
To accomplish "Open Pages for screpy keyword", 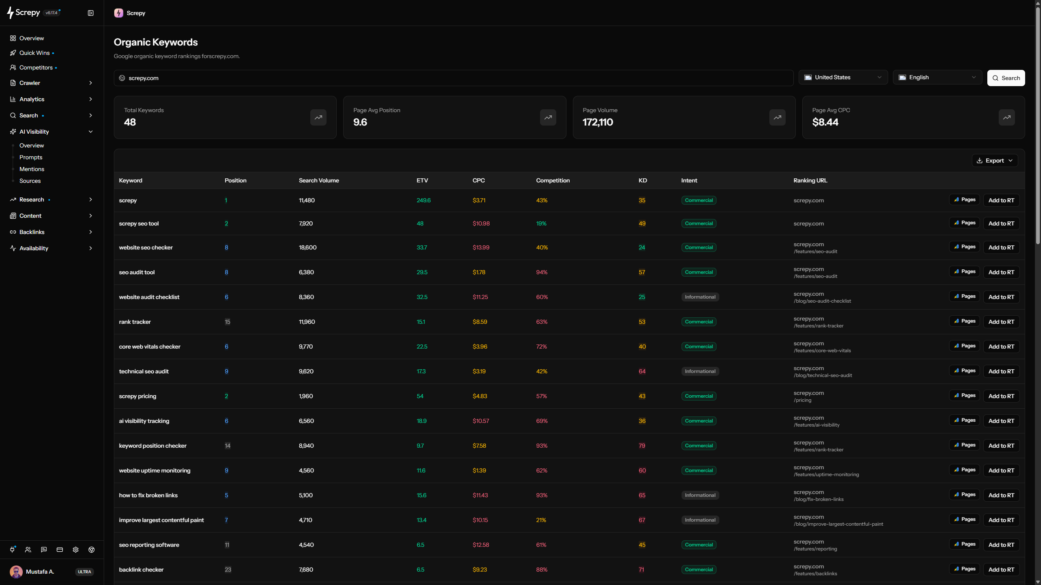I will (965, 199).
